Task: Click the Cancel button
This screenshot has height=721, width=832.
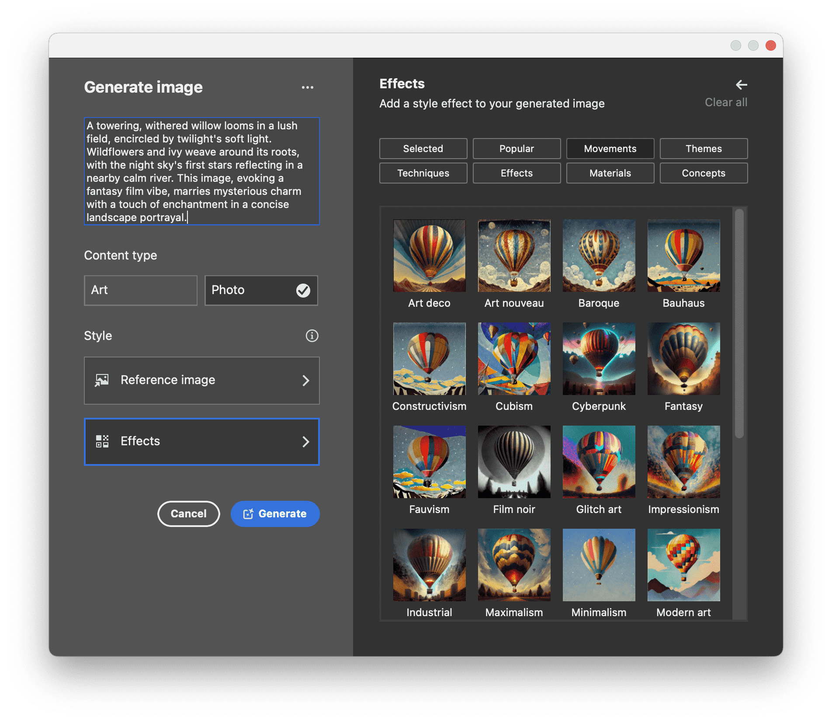Action: pyautogui.click(x=188, y=514)
